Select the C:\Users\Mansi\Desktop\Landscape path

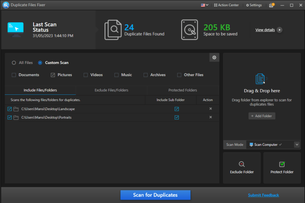coord(48,109)
